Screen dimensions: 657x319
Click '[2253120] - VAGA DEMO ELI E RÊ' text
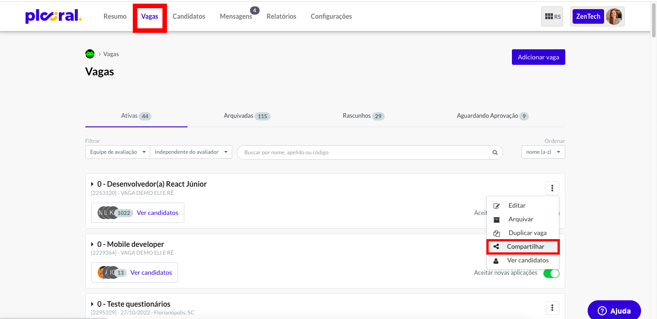[x=132, y=193]
